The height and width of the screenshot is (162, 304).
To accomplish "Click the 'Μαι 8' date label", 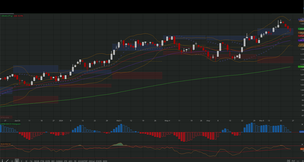I will click(262, 120).
